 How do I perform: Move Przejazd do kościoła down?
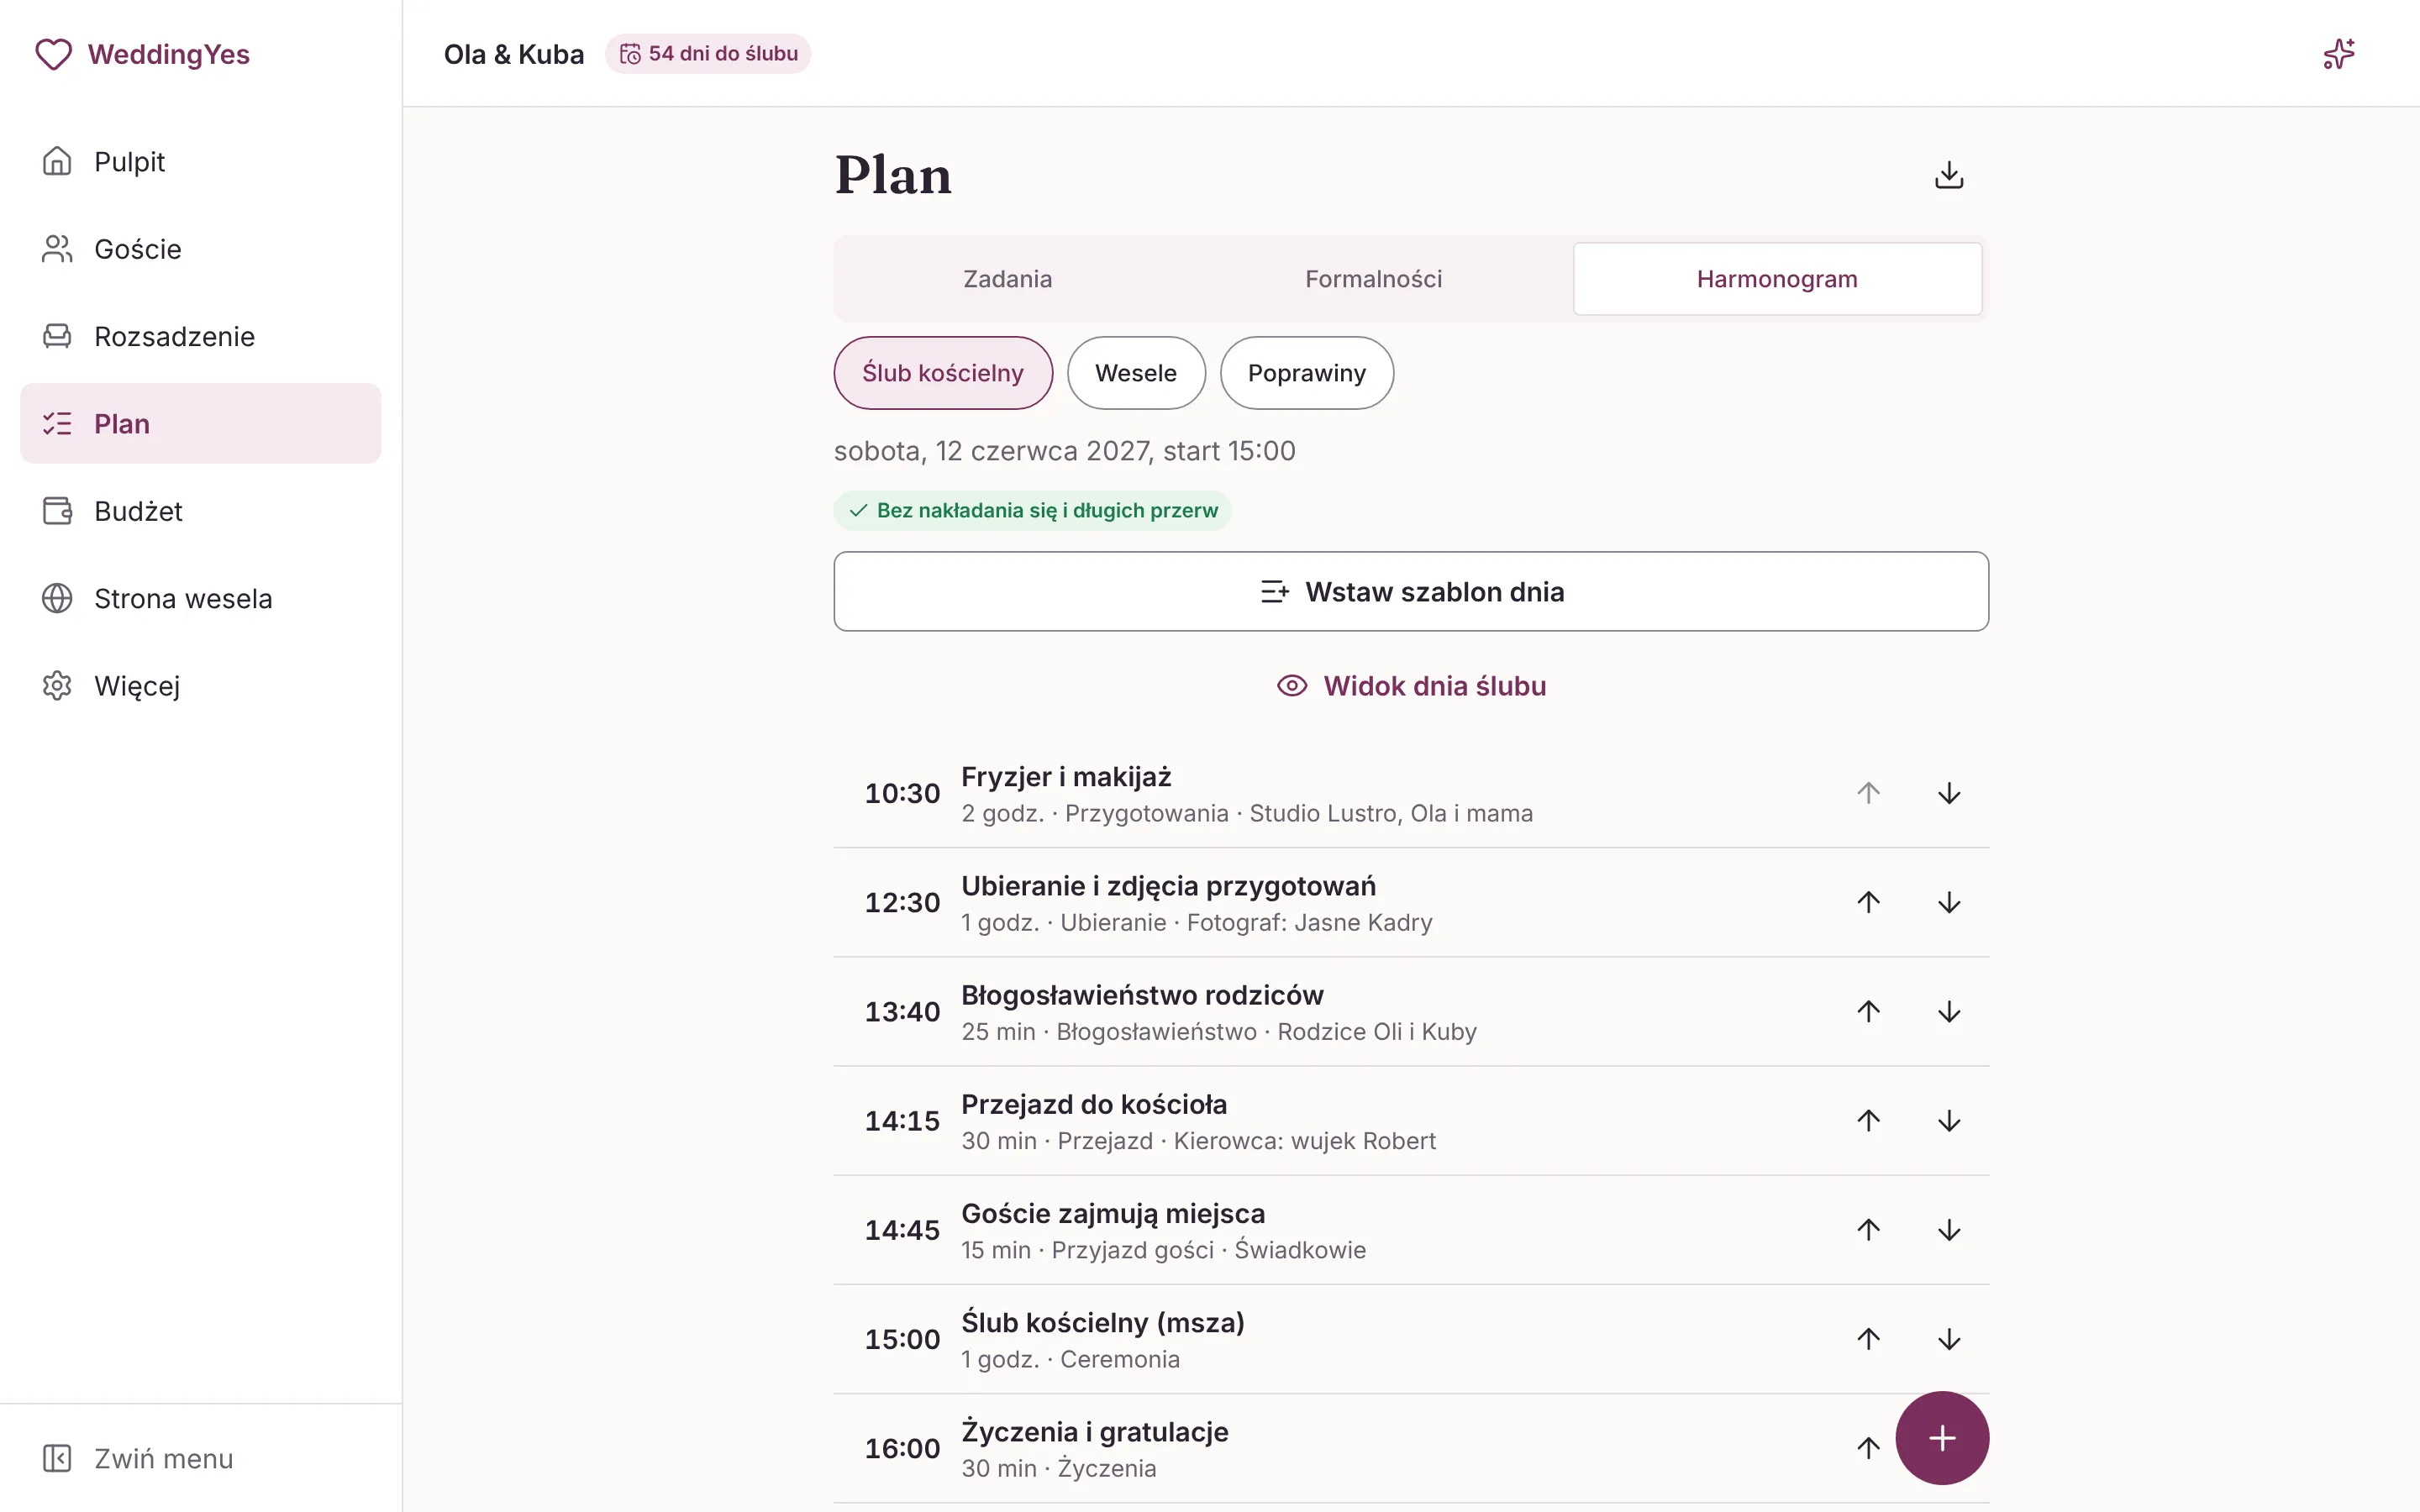(1948, 1120)
